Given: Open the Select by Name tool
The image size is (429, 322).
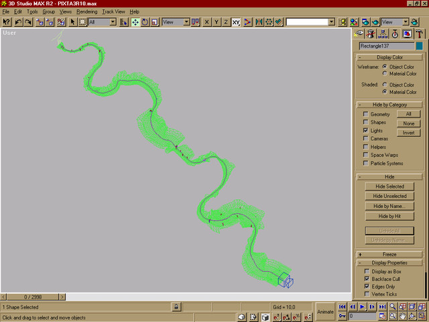Looking at the screenshot, I should coord(123,22).
